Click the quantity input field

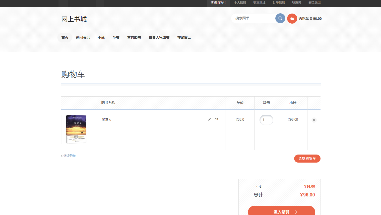[266, 120]
